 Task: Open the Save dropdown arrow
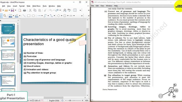click(15, 10)
